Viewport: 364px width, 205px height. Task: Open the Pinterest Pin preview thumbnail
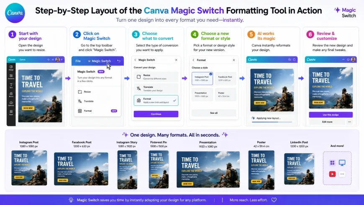[159, 169]
